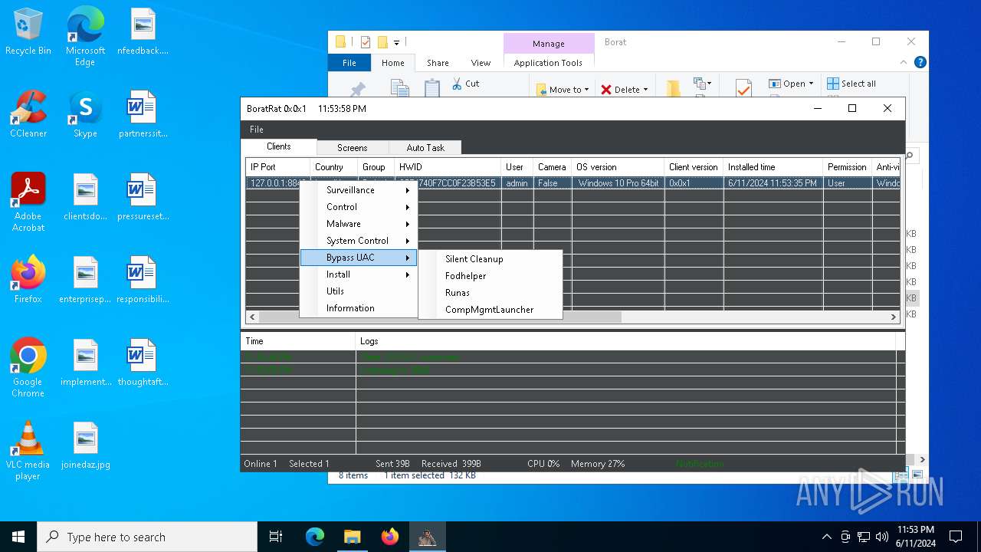
Task: Select the thoughtaft Word document icon
Action: point(143,363)
